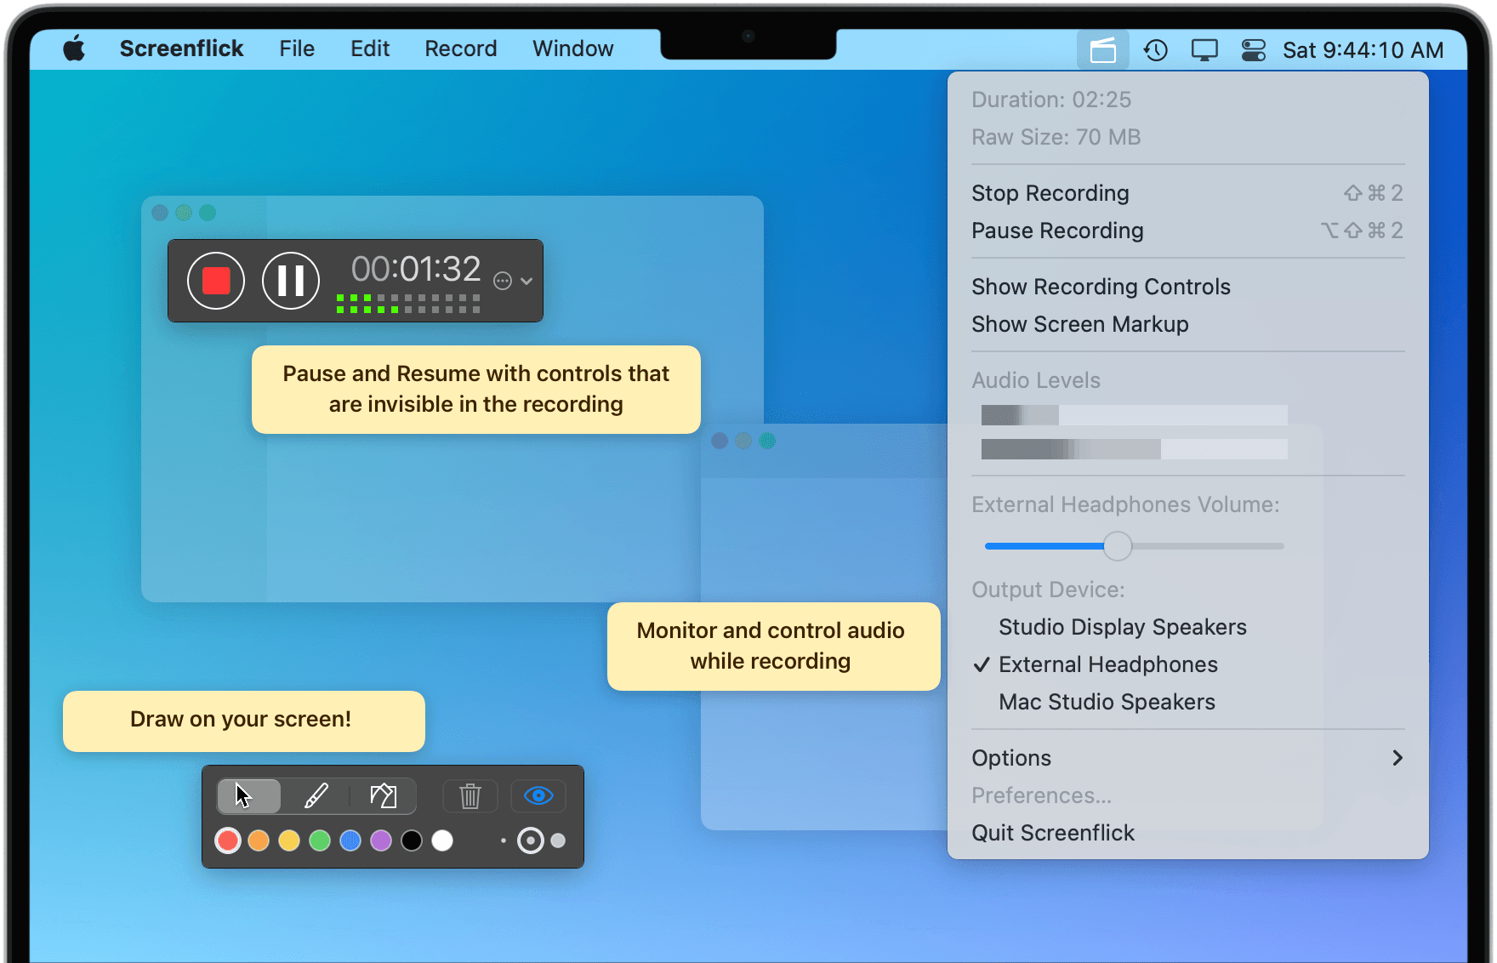1497x963 pixels.
Task: Open the Screenflick app menu
Action: (x=181, y=48)
